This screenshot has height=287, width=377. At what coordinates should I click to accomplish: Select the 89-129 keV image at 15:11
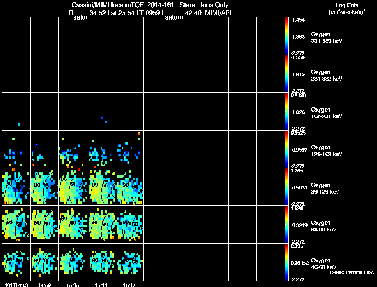tap(101, 187)
